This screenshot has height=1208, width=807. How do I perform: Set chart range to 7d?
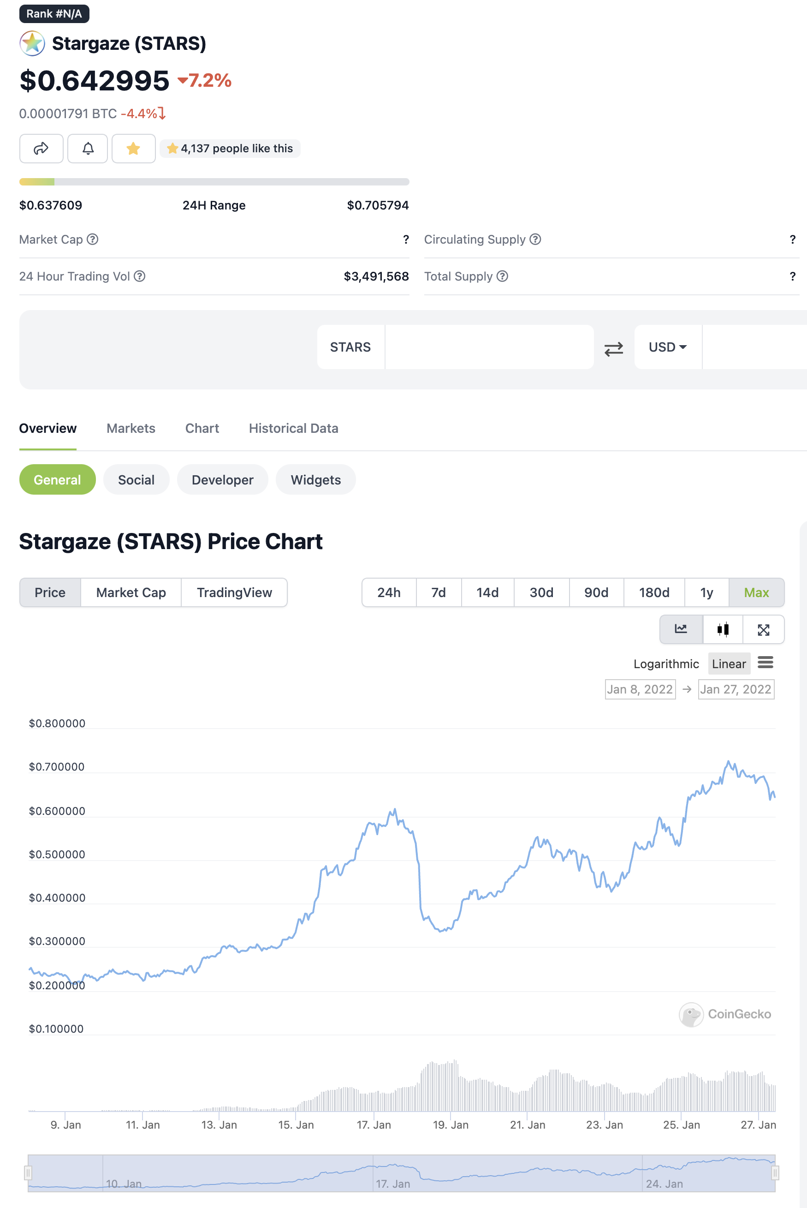pyautogui.click(x=439, y=592)
